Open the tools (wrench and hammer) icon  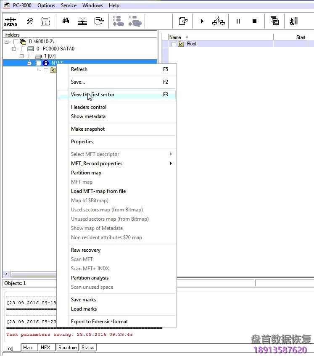30,21
